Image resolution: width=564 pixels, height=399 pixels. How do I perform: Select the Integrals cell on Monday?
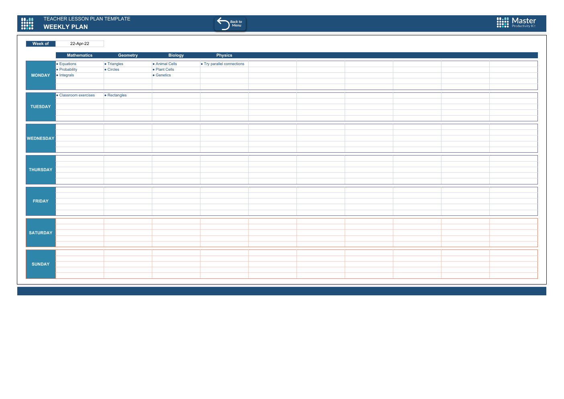[x=80, y=75]
